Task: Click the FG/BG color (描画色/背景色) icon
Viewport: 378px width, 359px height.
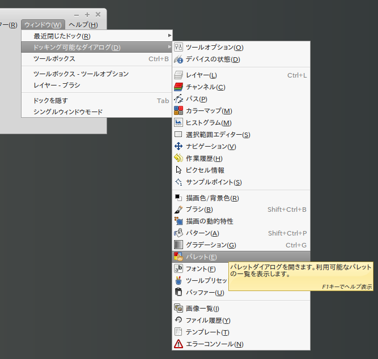Action: [179, 198]
